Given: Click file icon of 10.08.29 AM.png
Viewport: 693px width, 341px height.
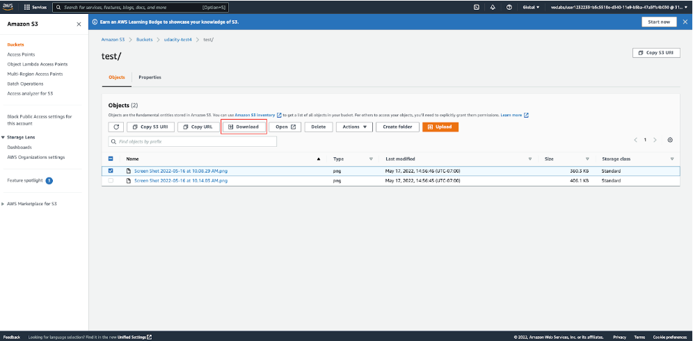Looking at the screenshot, I should (x=129, y=170).
